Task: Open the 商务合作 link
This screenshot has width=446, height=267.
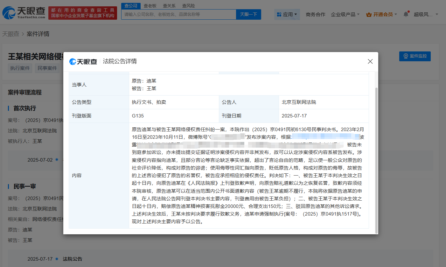Action: pyautogui.click(x=315, y=15)
